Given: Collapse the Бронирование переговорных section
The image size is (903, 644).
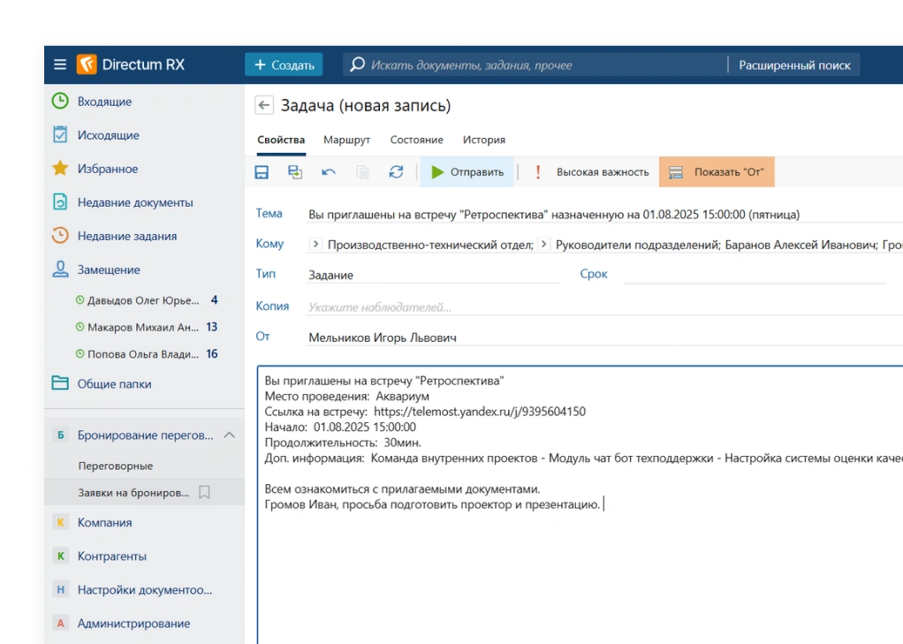Looking at the screenshot, I should pyautogui.click(x=229, y=436).
